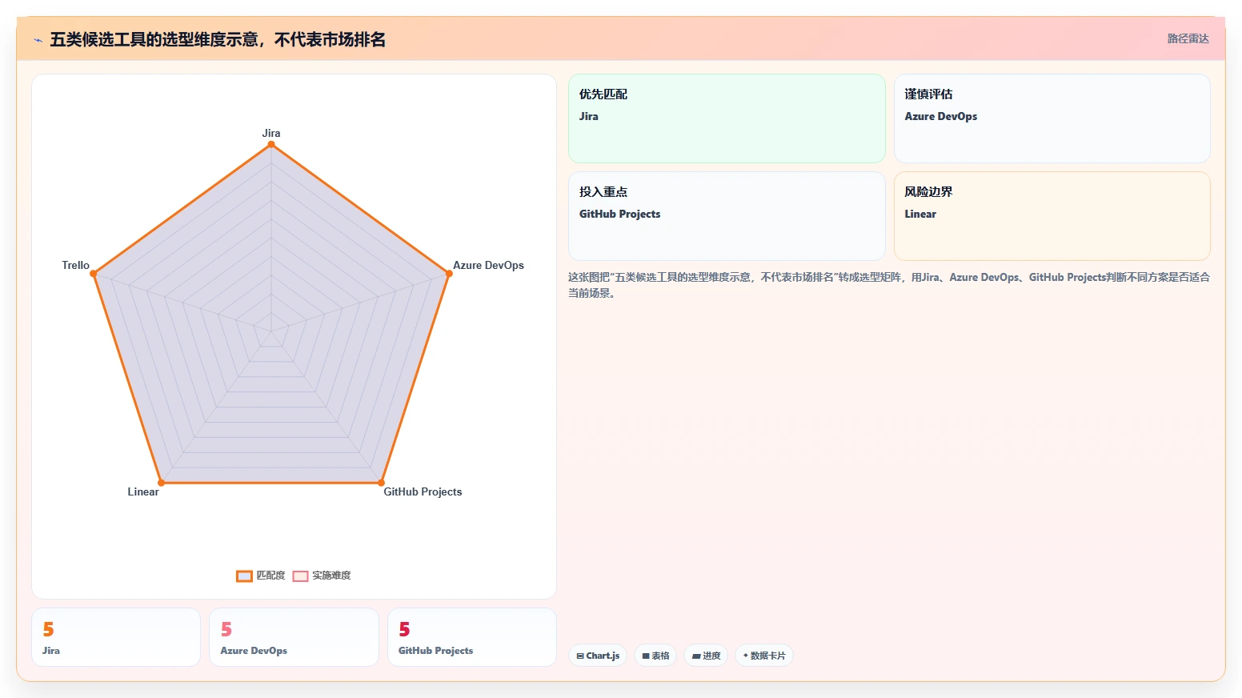Click the page title 五类候选工具的选型维度示意
This screenshot has height=698, width=1242.
pyautogui.click(x=218, y=39)
